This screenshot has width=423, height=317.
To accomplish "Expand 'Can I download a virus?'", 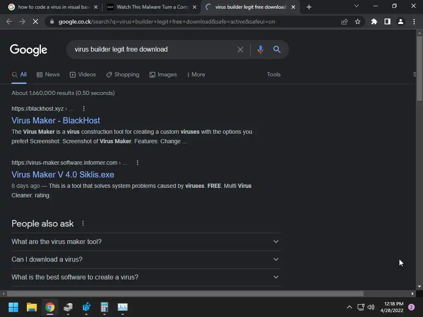I will [146, 259].
